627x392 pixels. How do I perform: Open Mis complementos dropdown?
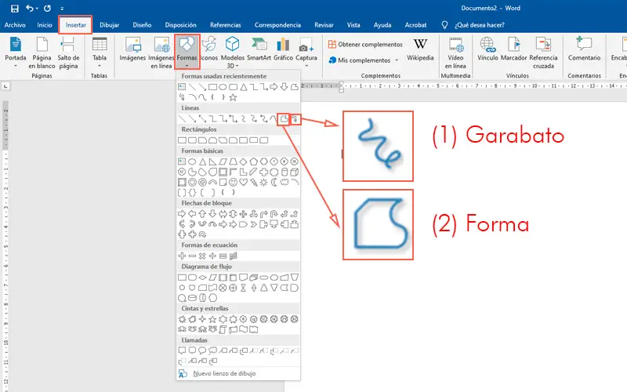[x=363, y=60]
